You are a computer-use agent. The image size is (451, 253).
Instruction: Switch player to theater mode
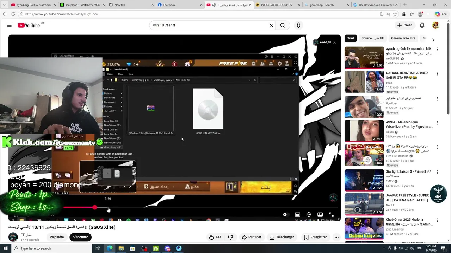[x=320, y=215]
